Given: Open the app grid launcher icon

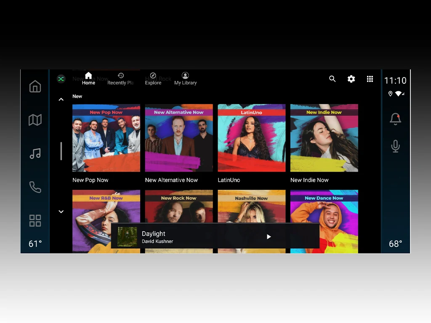Looking at the screenshot, I should (x=370, y=79).
